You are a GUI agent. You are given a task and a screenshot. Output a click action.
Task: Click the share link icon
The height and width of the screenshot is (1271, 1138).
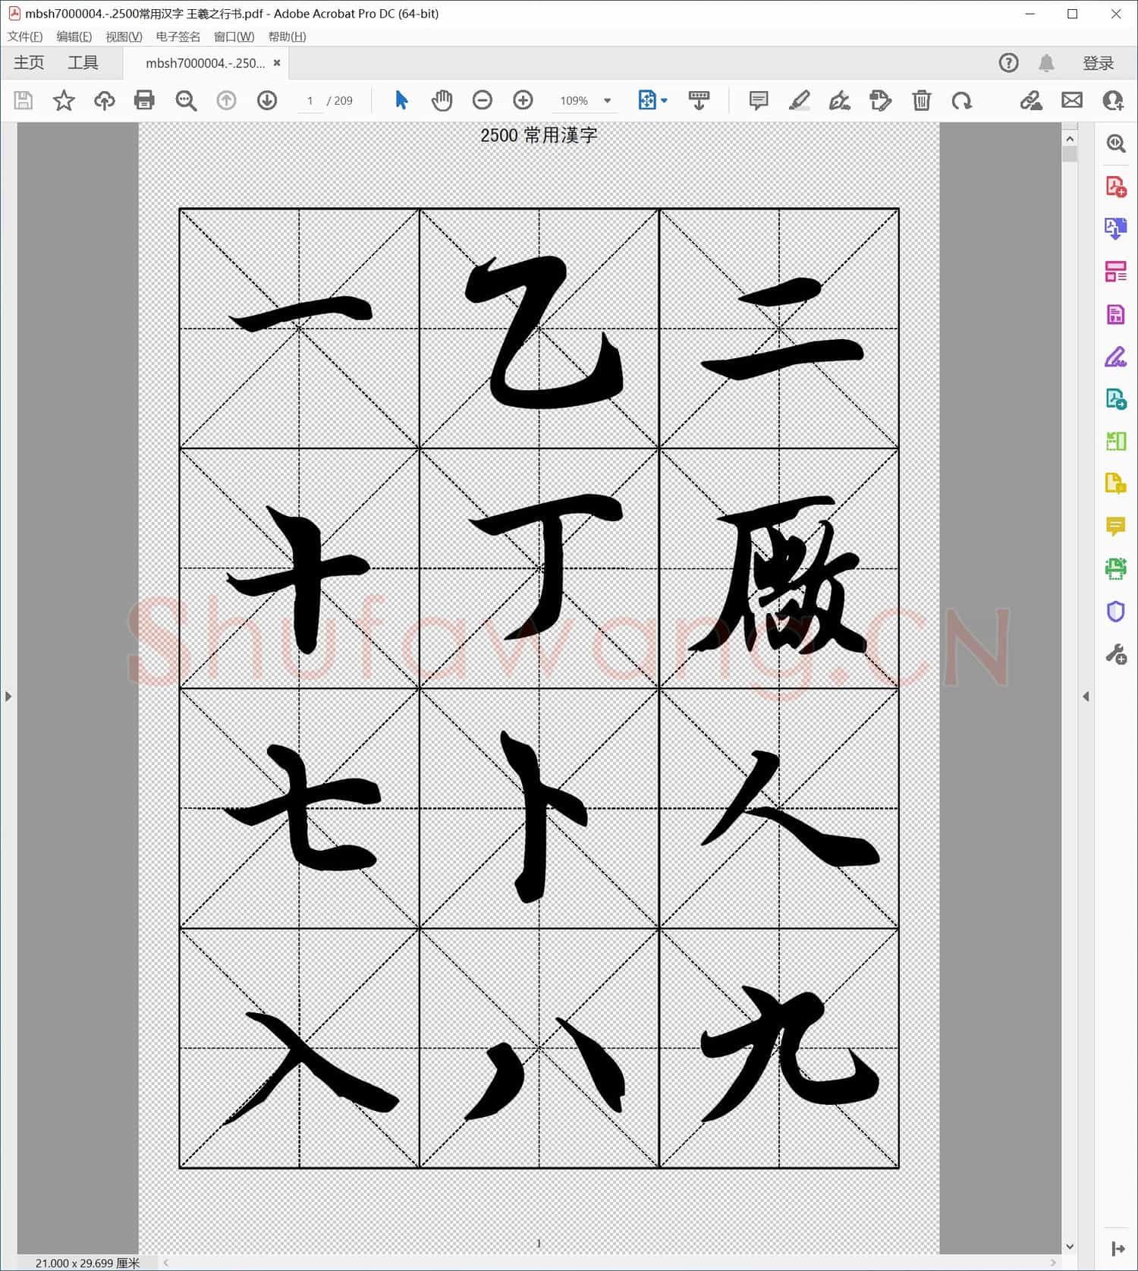tap(1030, 100)
